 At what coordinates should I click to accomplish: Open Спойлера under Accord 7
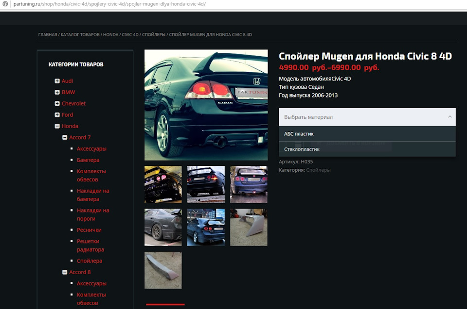coord(90,261)
